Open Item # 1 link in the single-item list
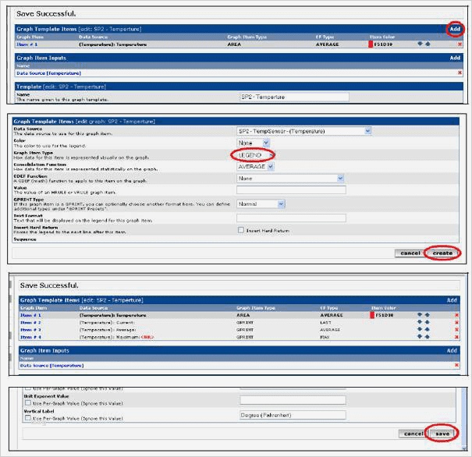This screenshot has width=472, height=457. pos(27,44)
